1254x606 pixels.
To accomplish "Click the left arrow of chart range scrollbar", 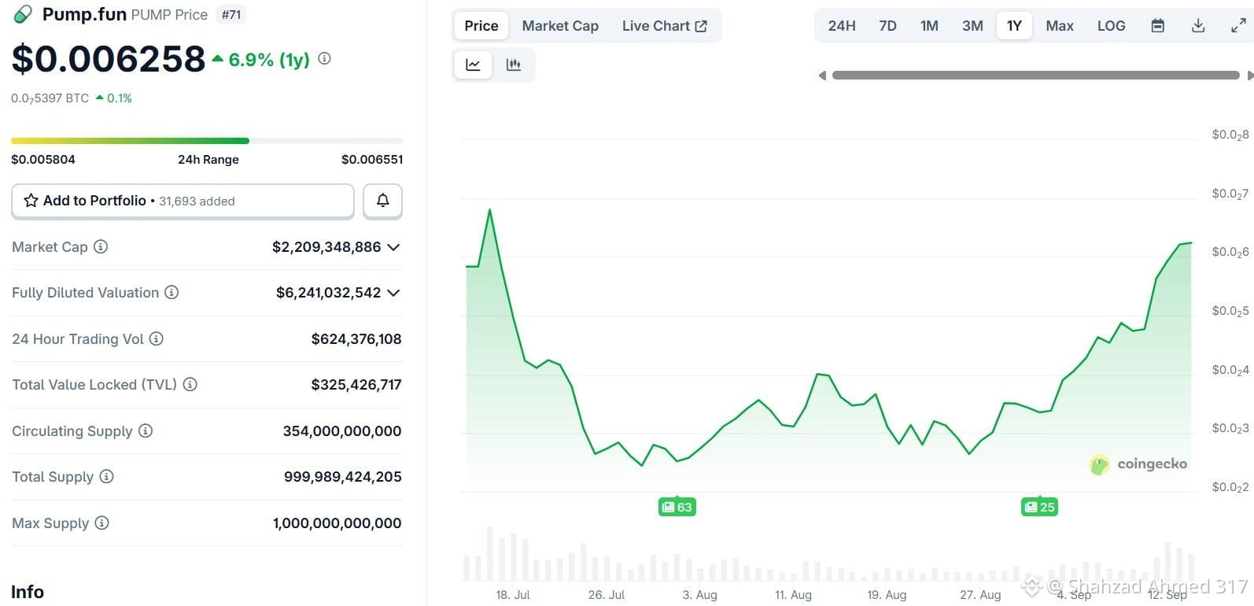I will 822,76.
